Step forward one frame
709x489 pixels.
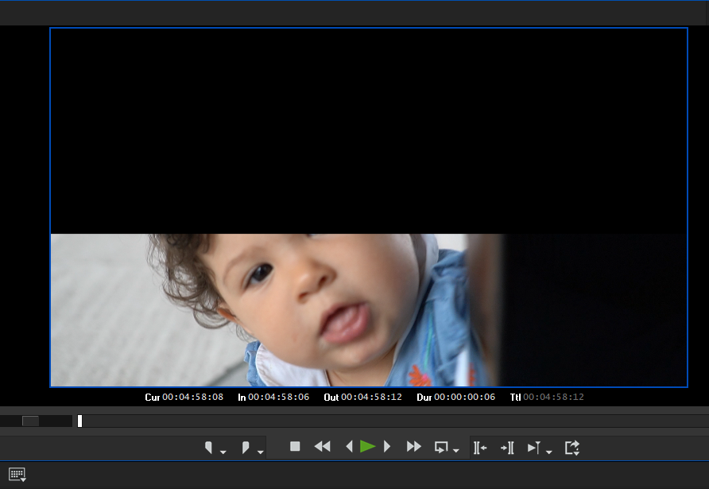click(387, 447)
